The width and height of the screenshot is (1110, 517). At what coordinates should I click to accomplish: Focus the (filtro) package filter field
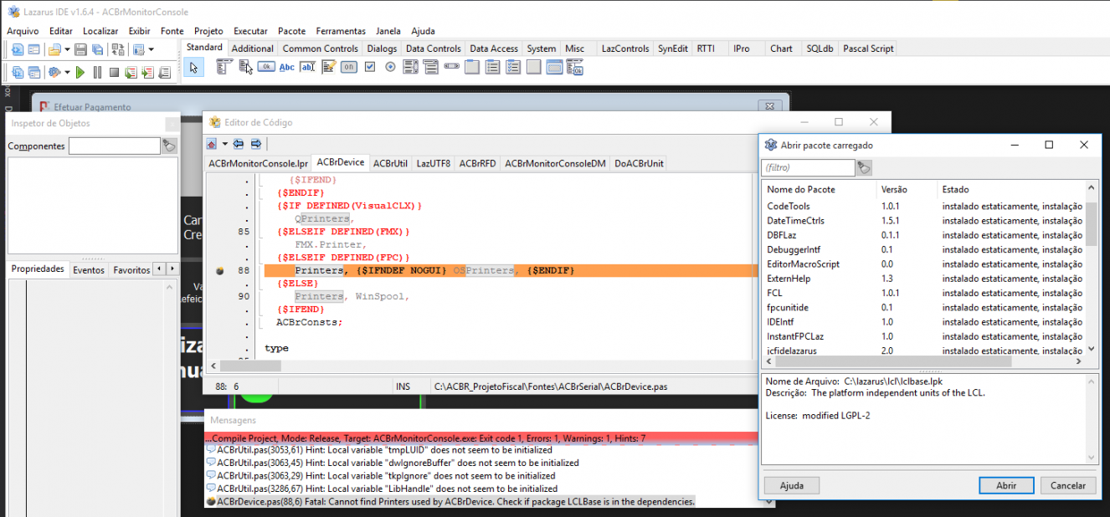coord(808,167)
